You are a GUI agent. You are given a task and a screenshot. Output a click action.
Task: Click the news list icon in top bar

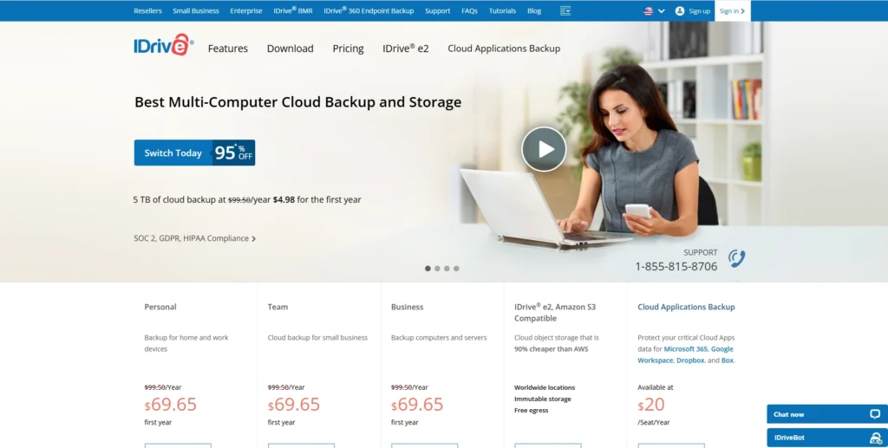[x=565, y=10]
